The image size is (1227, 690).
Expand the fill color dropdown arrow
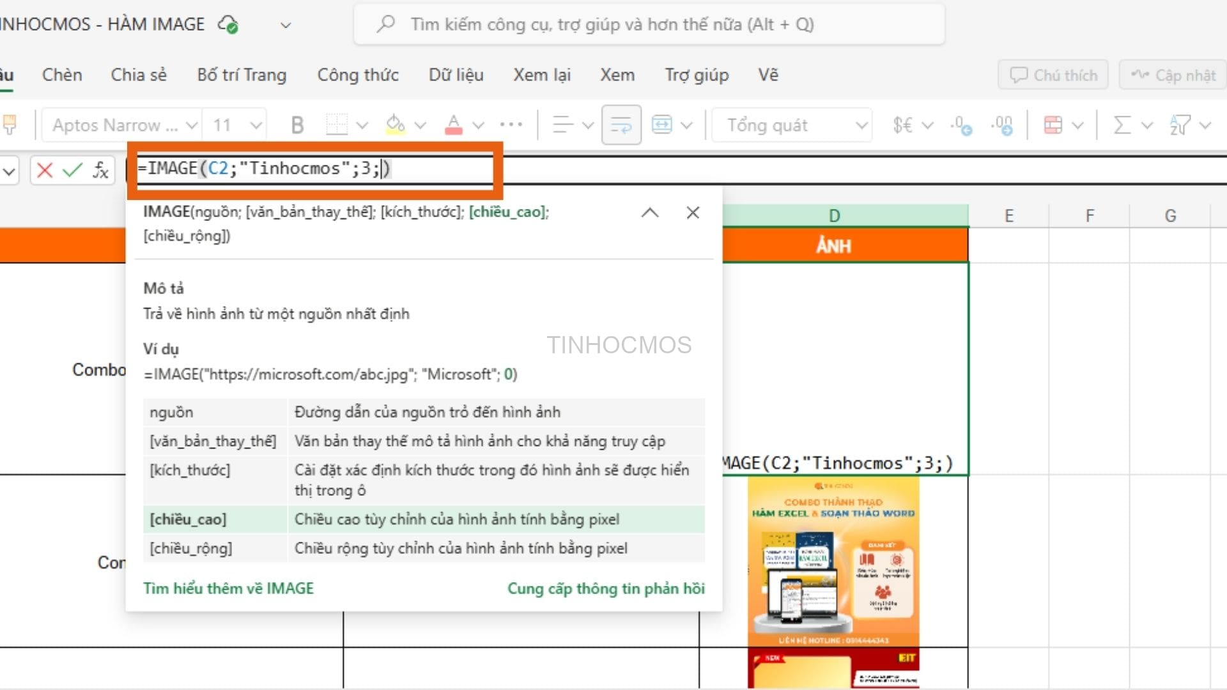[420, 125]
